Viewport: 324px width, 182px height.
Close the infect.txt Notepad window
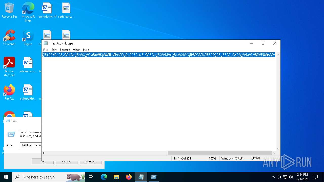click(x=275, y=43)
